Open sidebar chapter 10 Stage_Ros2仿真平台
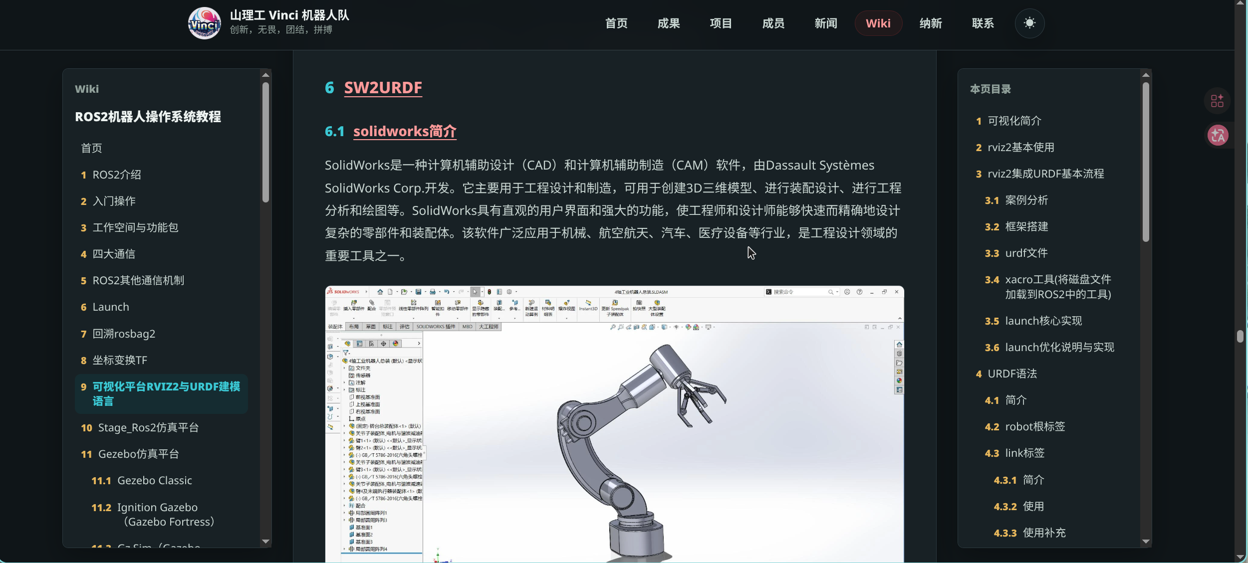The height and width of the screenshot is (563, 1248). pyautogui.click(x=161, y=428)
